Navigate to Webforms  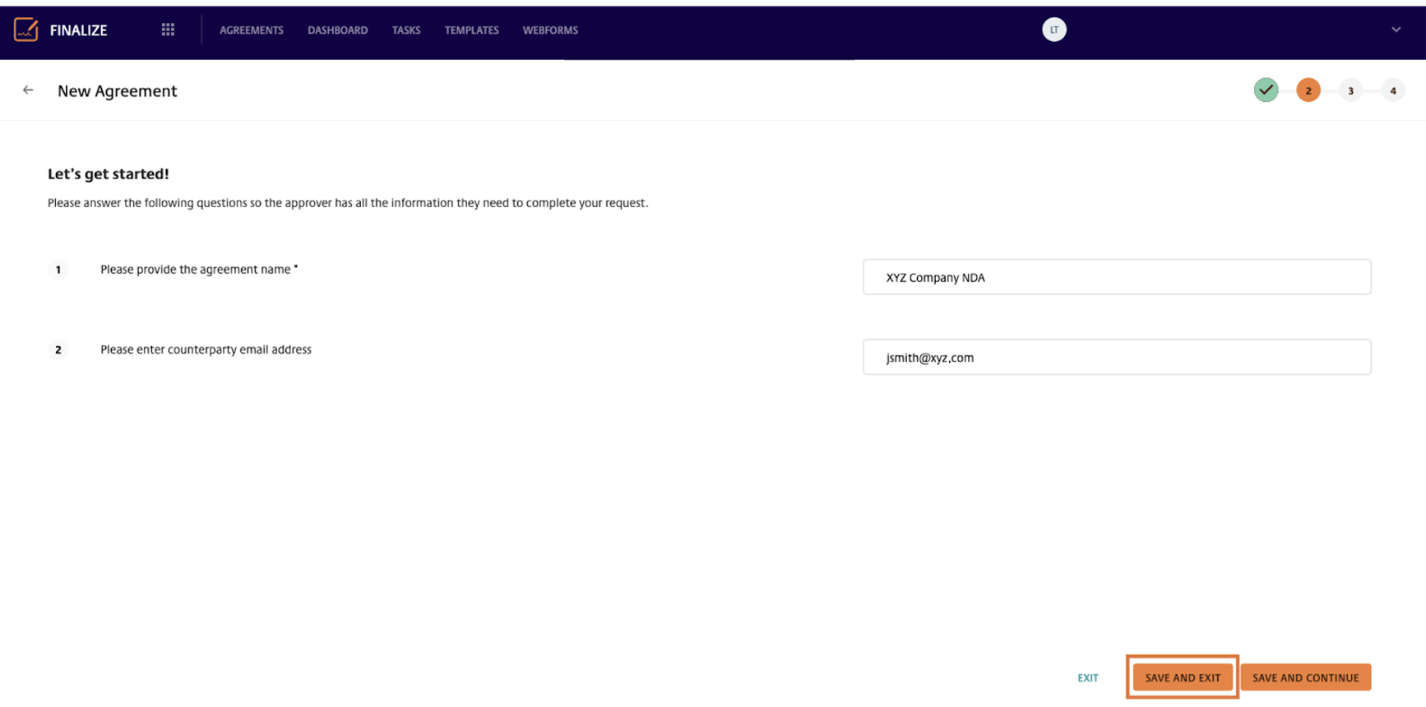click(550, 30)
